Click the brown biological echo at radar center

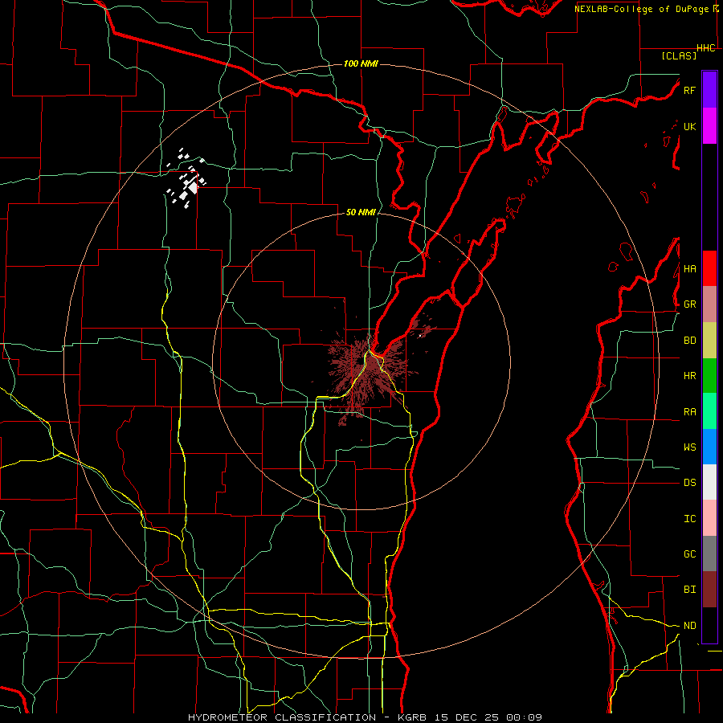pyautogui.click(x=367, y=373)
